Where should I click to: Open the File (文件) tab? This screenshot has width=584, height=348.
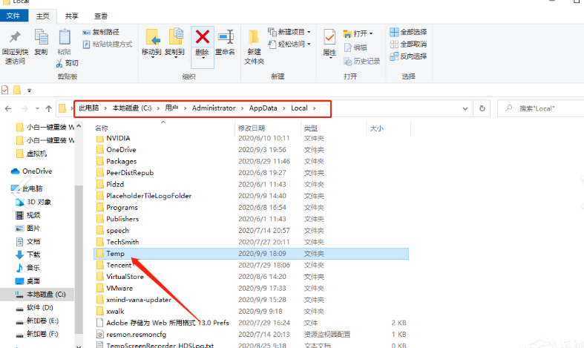[14, 16]
